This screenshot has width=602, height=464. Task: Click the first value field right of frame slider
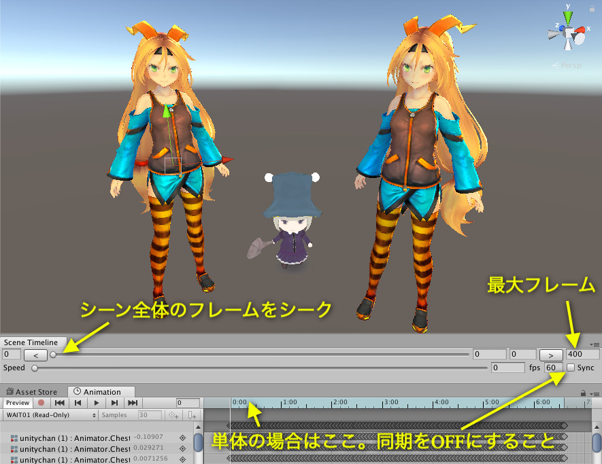pyautogui.click(x=490, y=354)
